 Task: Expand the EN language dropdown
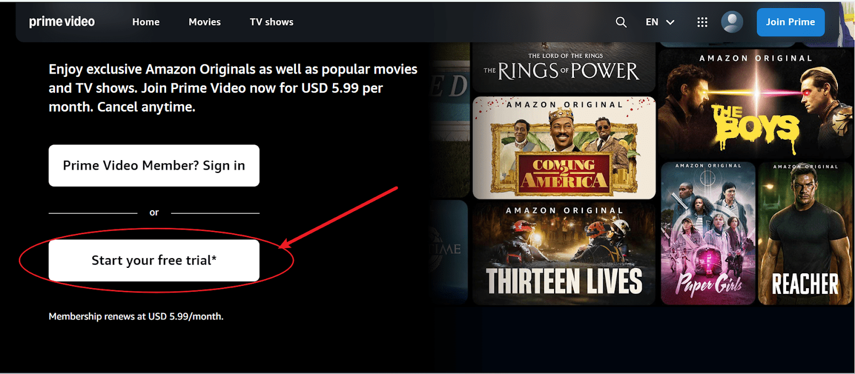tap(660, 22)
